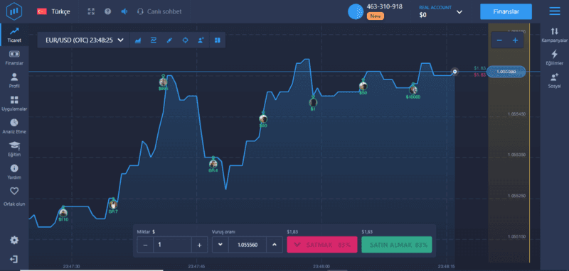Click the Ortak olun heart item
569x271 pixels.
point(14,197)
